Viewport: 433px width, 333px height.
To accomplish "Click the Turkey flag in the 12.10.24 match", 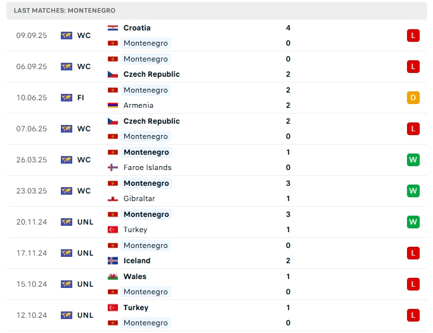I will (112, 308).
